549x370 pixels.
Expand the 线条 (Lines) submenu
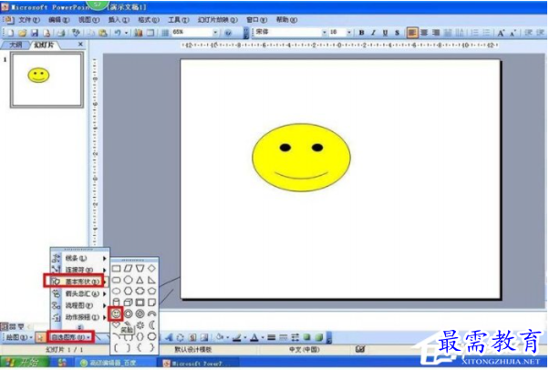79,258
